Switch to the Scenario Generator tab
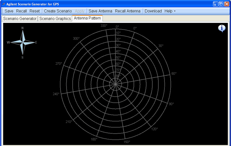Viewport: 231px width, 146px height. (x=20, y=19)
